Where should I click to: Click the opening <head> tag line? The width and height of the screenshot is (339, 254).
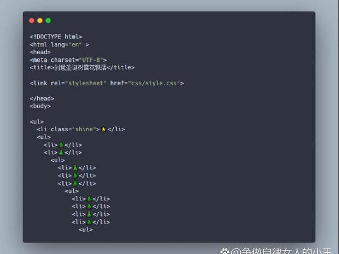pos(40,52)
